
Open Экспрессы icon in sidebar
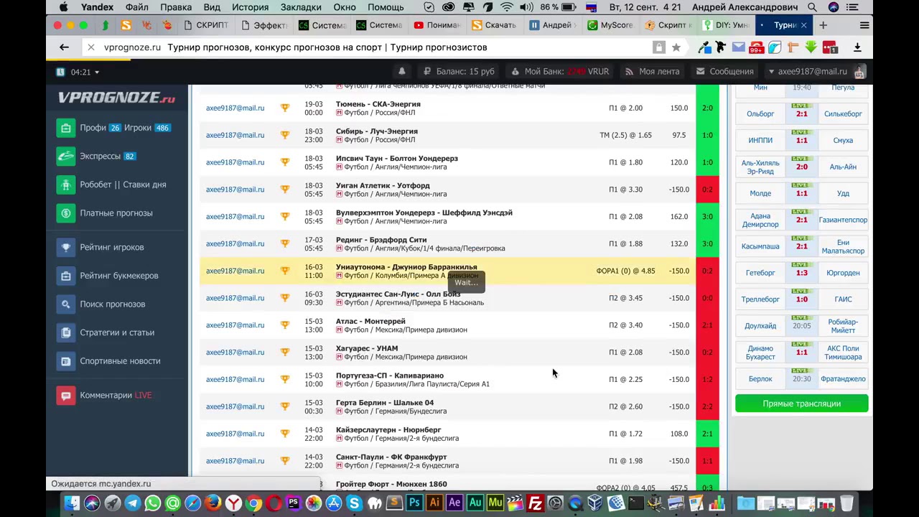point(66,156)
